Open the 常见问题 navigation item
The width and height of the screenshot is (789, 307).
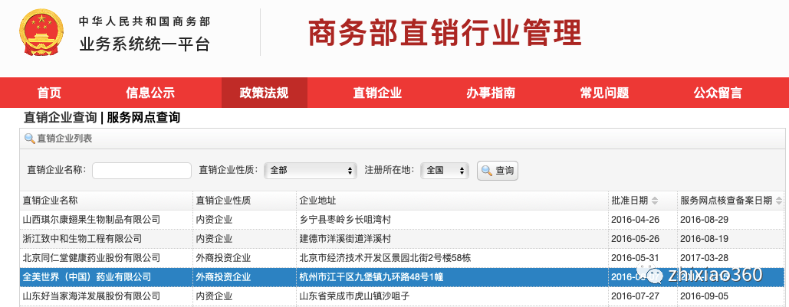click(604, 93)
